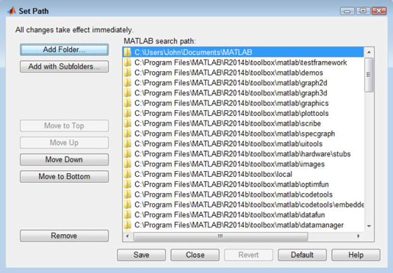Click Add with Subfolders... button

[64, 67]
